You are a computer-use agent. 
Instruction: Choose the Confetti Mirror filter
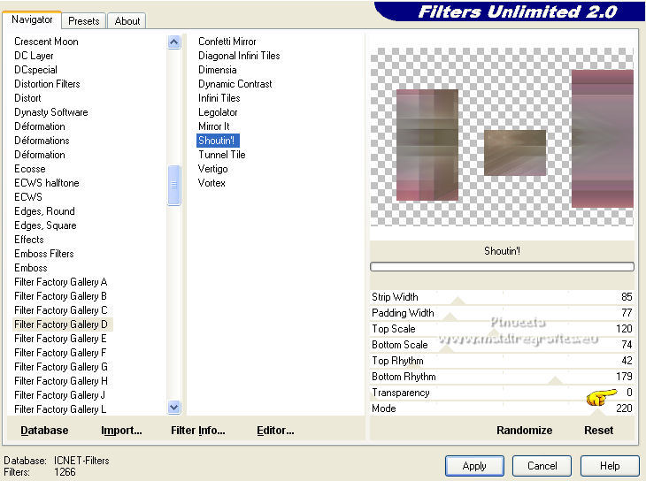227,42
